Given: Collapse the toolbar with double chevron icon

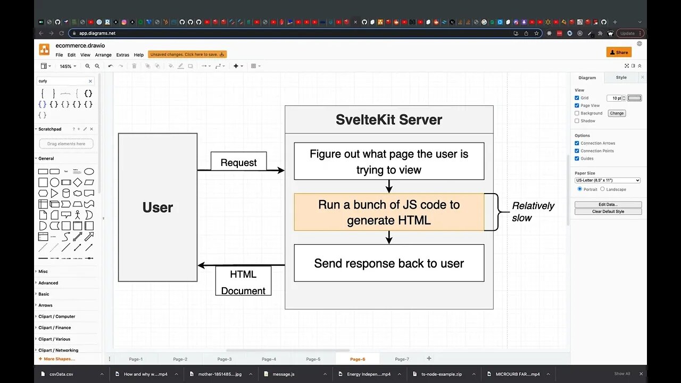Looking at the screenshot, I should coord(640,66).
